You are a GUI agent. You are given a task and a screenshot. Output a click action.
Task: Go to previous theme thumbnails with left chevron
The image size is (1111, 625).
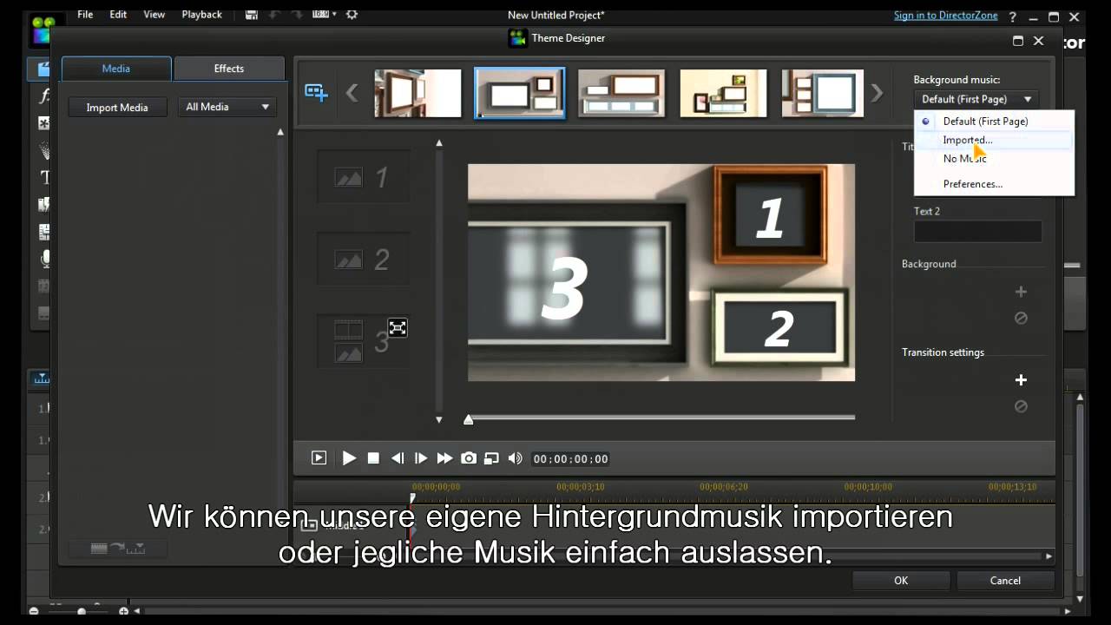[x=352, y=93]
